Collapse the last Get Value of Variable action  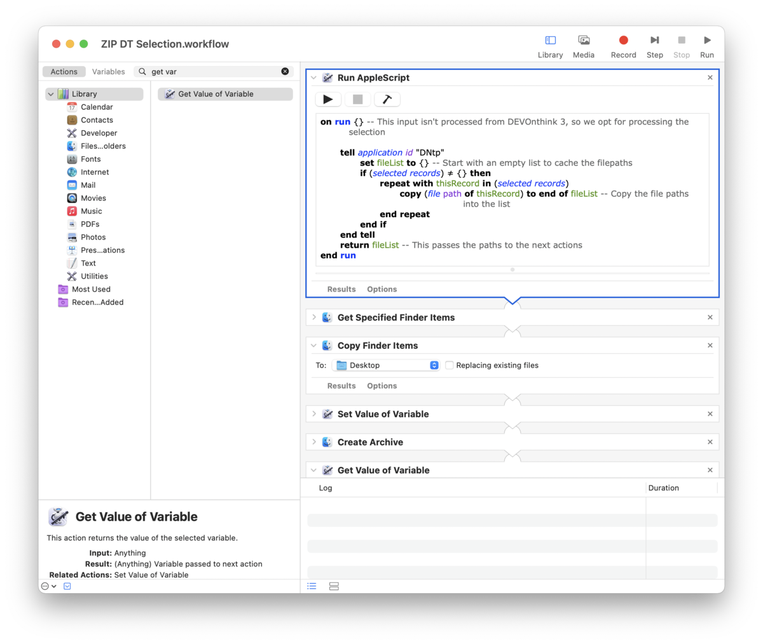click(x=313, y=470)
